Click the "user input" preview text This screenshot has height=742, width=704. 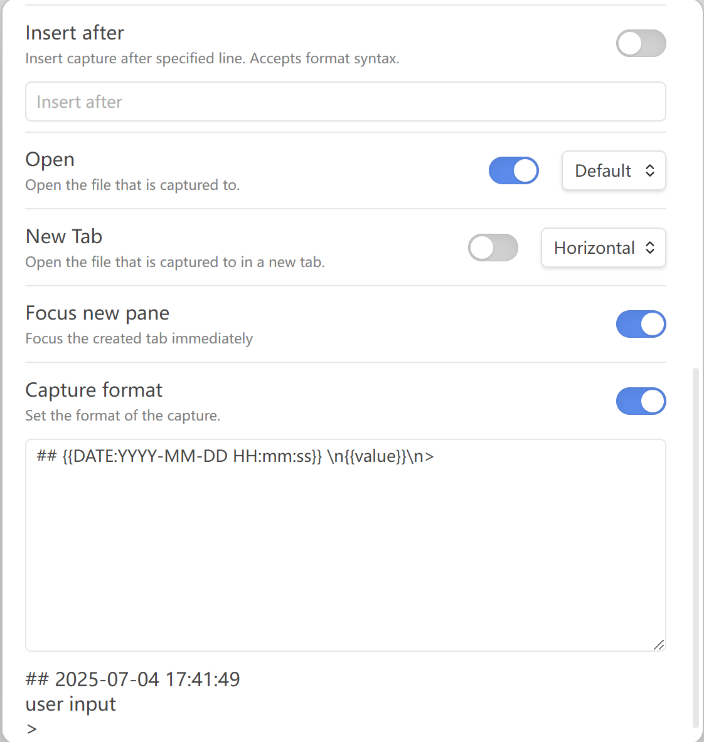(71, 704)
